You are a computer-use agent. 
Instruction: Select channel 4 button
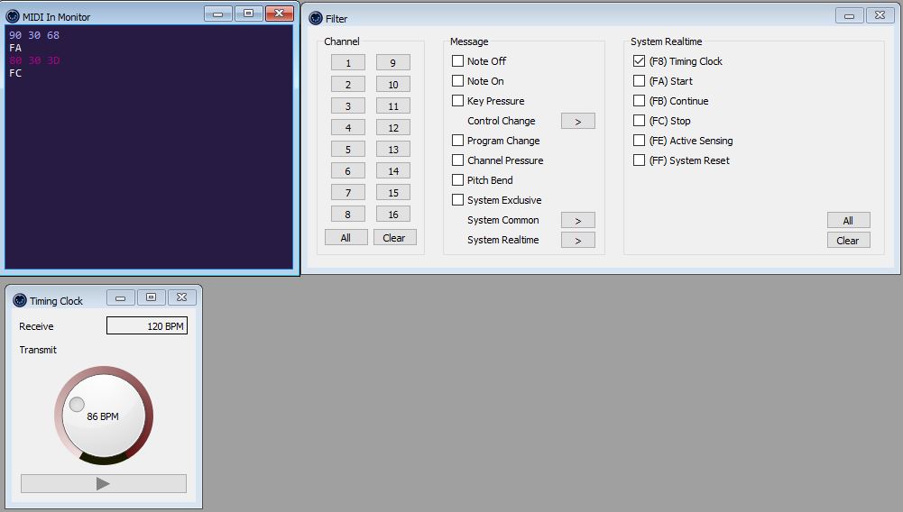pyautogui.click(x=348, y=128)
